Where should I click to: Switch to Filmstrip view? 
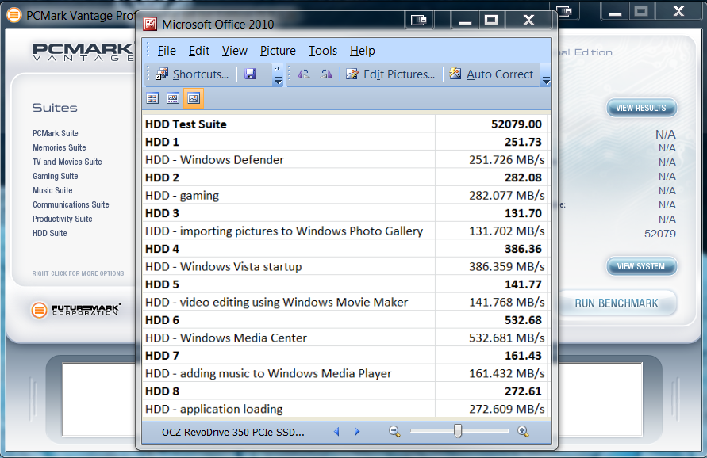173,98
